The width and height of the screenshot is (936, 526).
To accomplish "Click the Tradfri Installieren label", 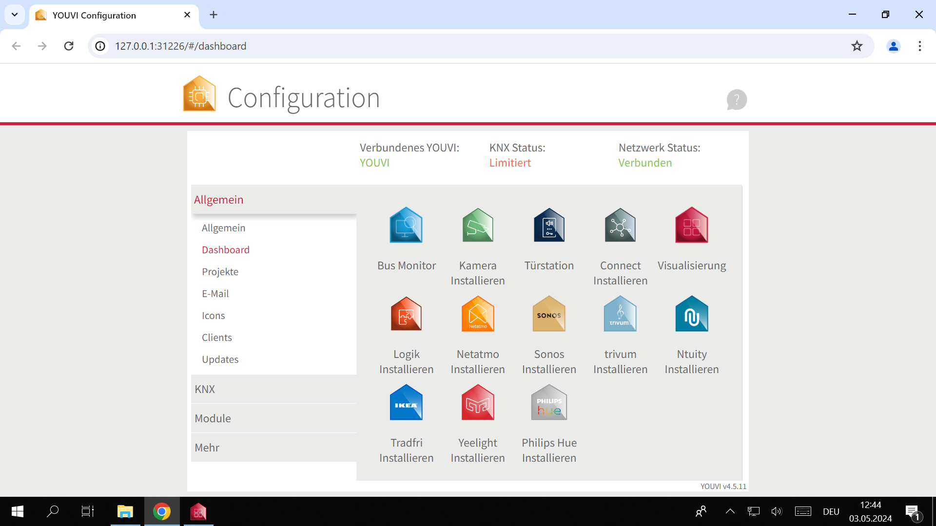I will tap(407, 451).
